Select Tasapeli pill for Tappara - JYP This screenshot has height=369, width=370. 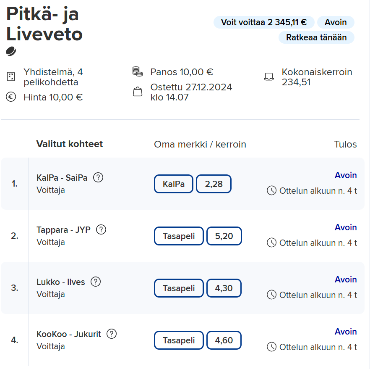click(179, 236)
